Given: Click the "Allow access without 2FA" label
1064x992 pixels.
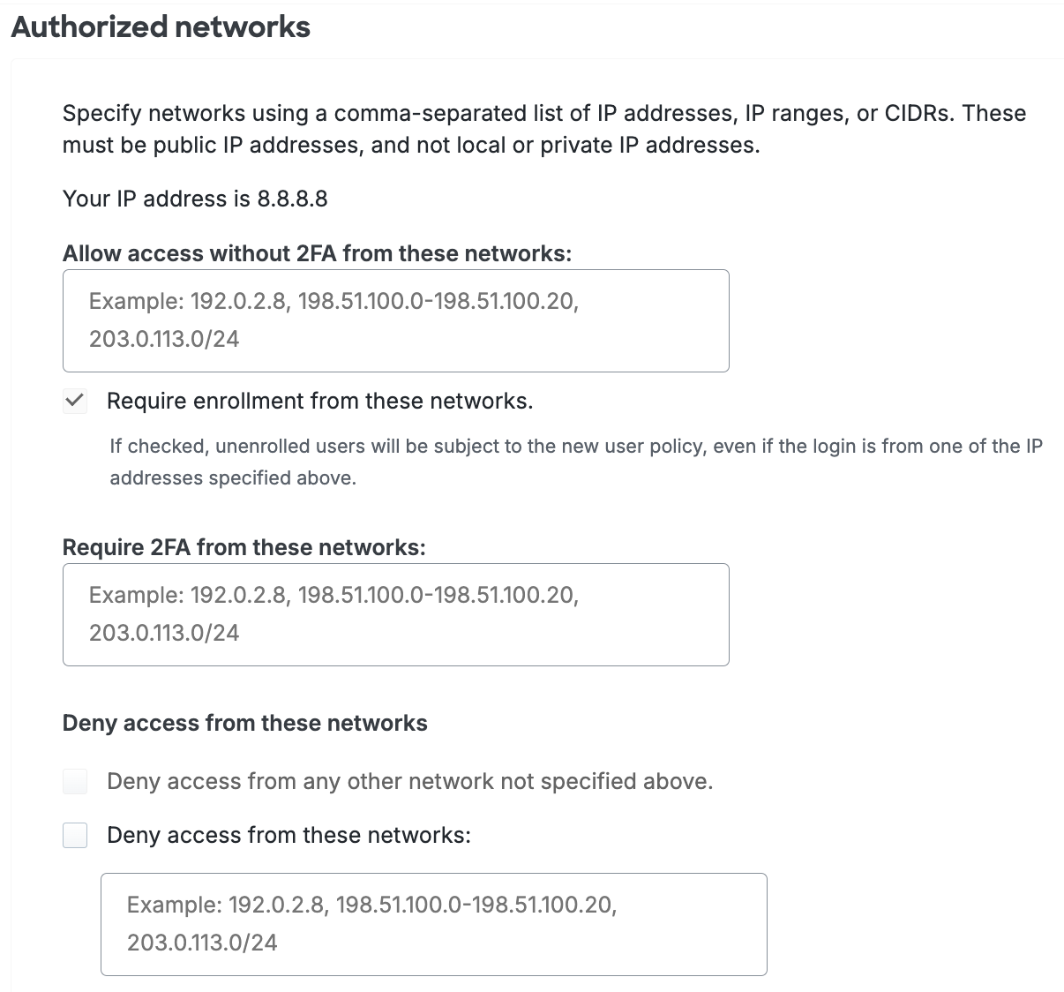Looking at the screenshot, I should pos(318,253).
